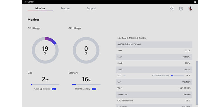Click the Memory label

pyautogui.click(x=73, y=73)
